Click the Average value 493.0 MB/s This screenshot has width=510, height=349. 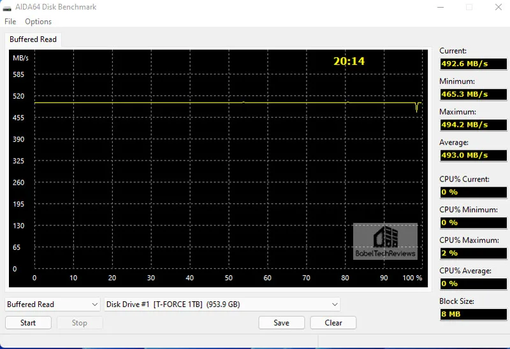click(x=473, y=155)
